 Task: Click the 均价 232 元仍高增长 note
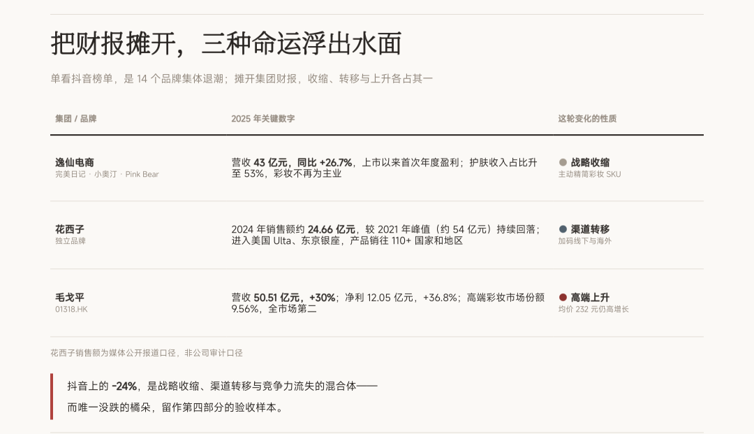(593, 310)
